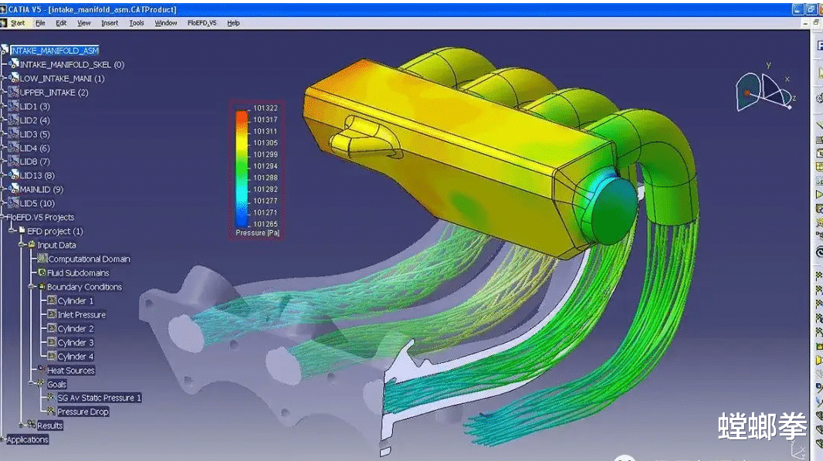Collapse the FloEFD.V5 Projects node

[x=2, y=217]
